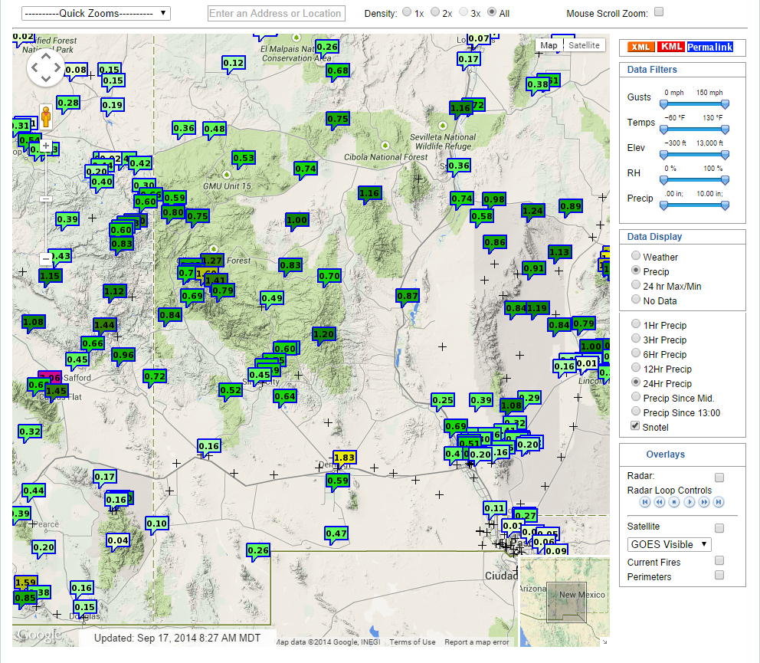Open the Quick Zooms dropdown
The height and width of the screenshot is (663, 760).
[x=95, y=12]
